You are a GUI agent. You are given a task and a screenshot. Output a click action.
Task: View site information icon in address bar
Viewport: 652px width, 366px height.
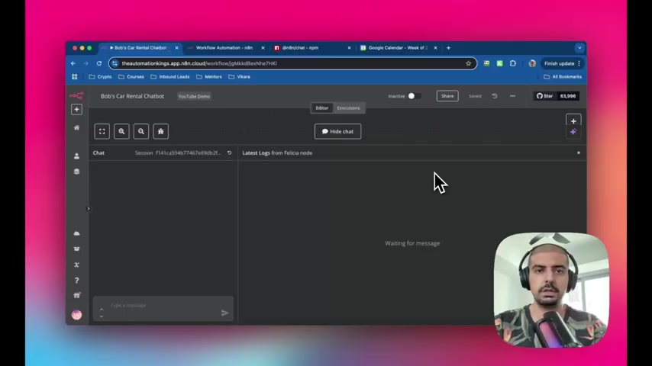tap(115, 63)
